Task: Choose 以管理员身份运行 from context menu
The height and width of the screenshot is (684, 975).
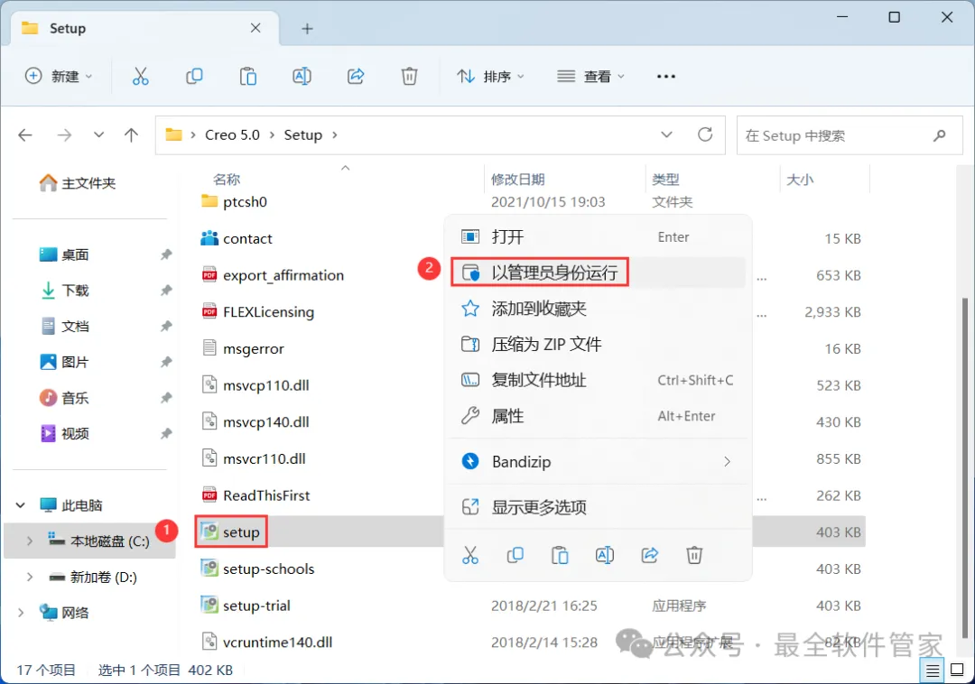Action: point(597,273)
